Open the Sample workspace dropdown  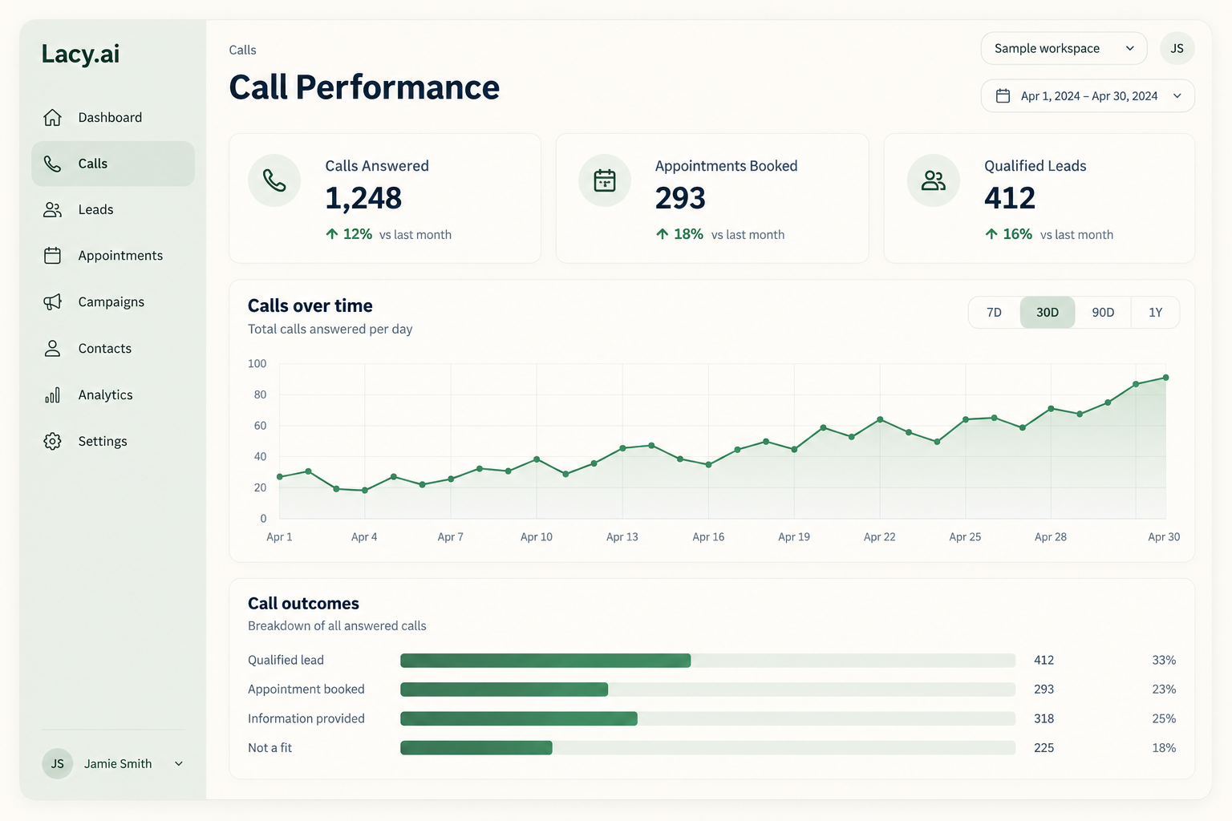(1064, 48)
